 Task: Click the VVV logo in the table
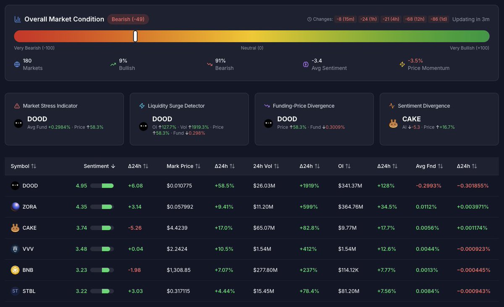click(15, 249)
